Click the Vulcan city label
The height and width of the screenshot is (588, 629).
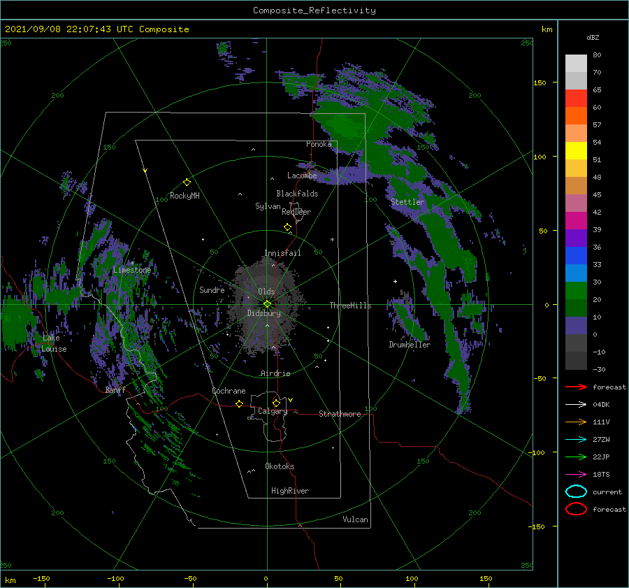coord(355,519)
